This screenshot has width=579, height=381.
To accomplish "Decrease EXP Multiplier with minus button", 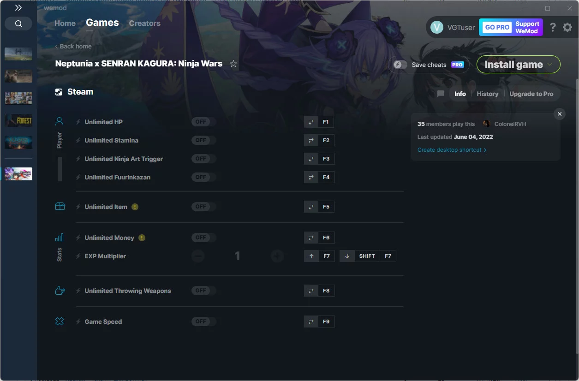I will 198,256.
